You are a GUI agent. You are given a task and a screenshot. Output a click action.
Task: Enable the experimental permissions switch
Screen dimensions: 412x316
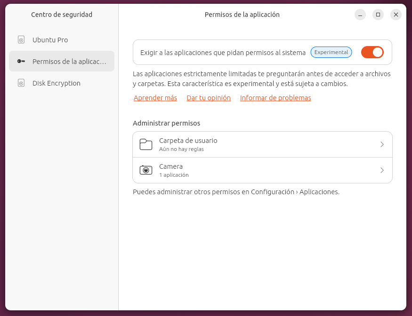(372, 53)
